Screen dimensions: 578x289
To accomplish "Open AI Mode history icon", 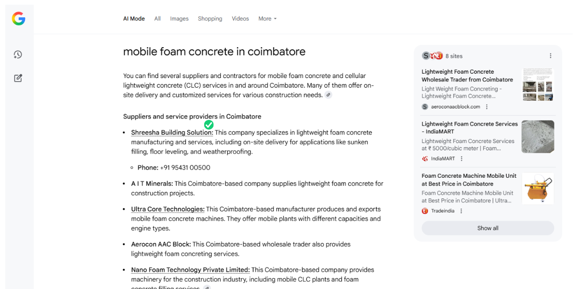I will click(18, 54).
